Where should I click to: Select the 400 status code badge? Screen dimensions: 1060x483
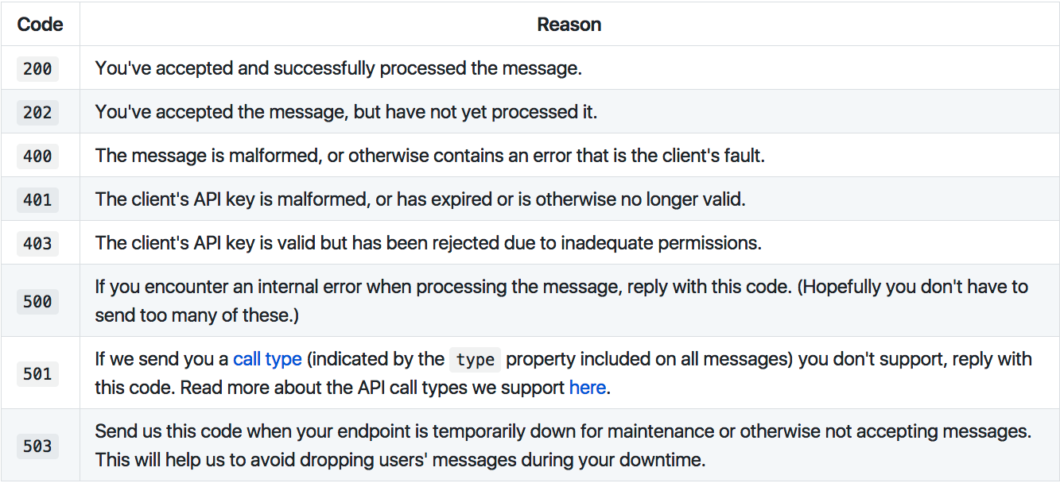(x=37, y=156)
